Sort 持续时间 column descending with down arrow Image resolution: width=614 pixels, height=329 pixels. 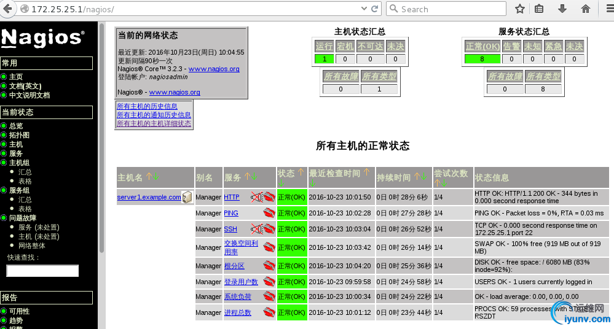tap(423, 176)
